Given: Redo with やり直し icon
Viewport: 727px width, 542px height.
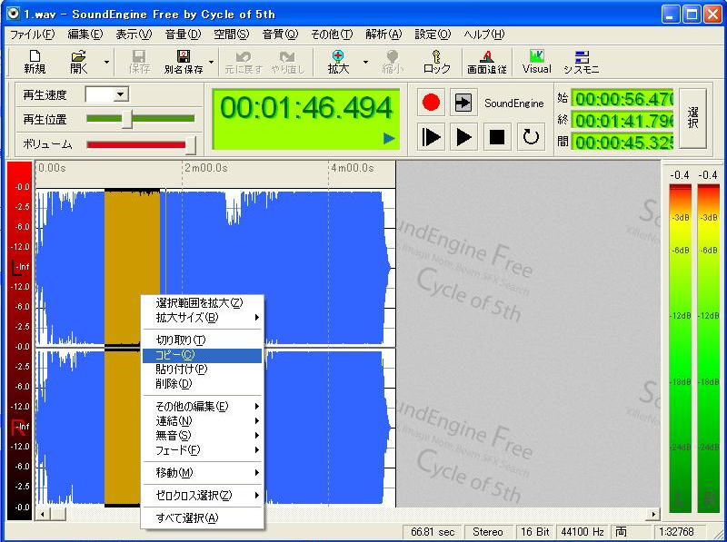Looking at the screenshot, I should tap(288, 62).
